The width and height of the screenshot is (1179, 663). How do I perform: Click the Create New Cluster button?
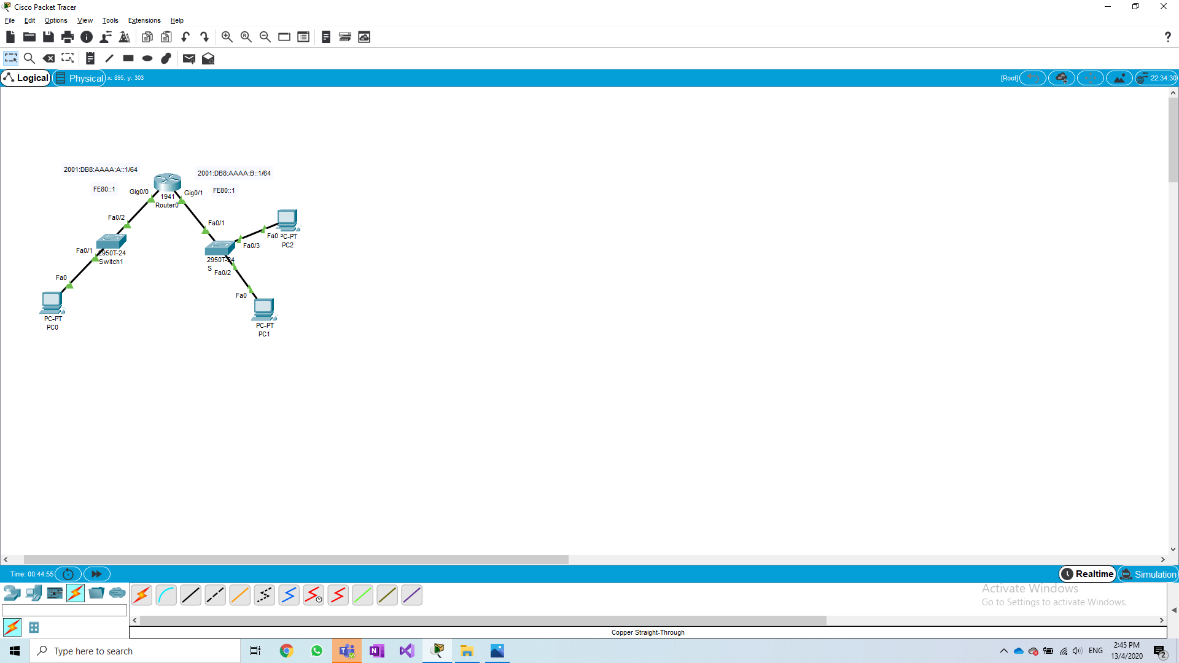click(1062, 78)
